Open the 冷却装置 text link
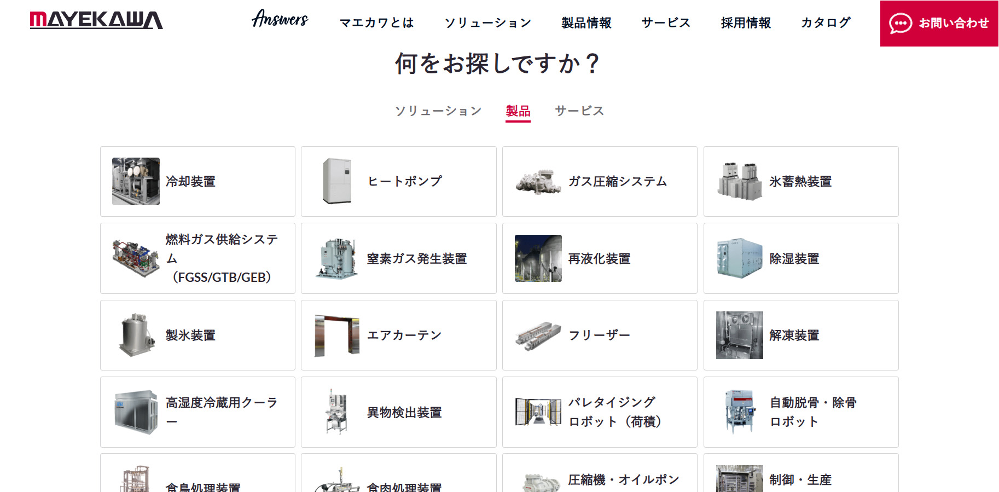 pos(190,182)
